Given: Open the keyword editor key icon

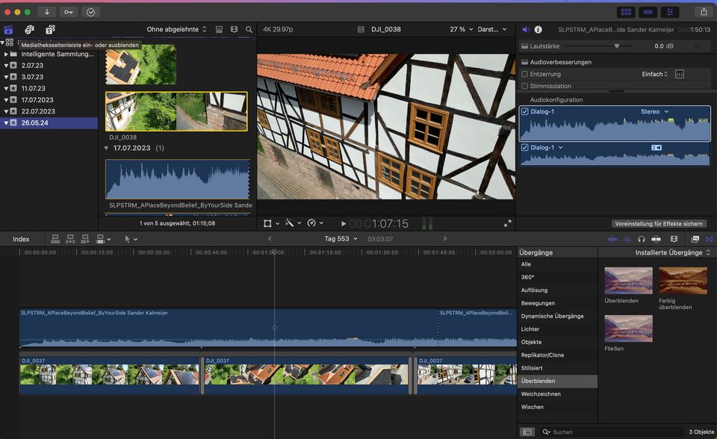Looking at the screenshot, I should pyautogui.click(x=69, y=13).
